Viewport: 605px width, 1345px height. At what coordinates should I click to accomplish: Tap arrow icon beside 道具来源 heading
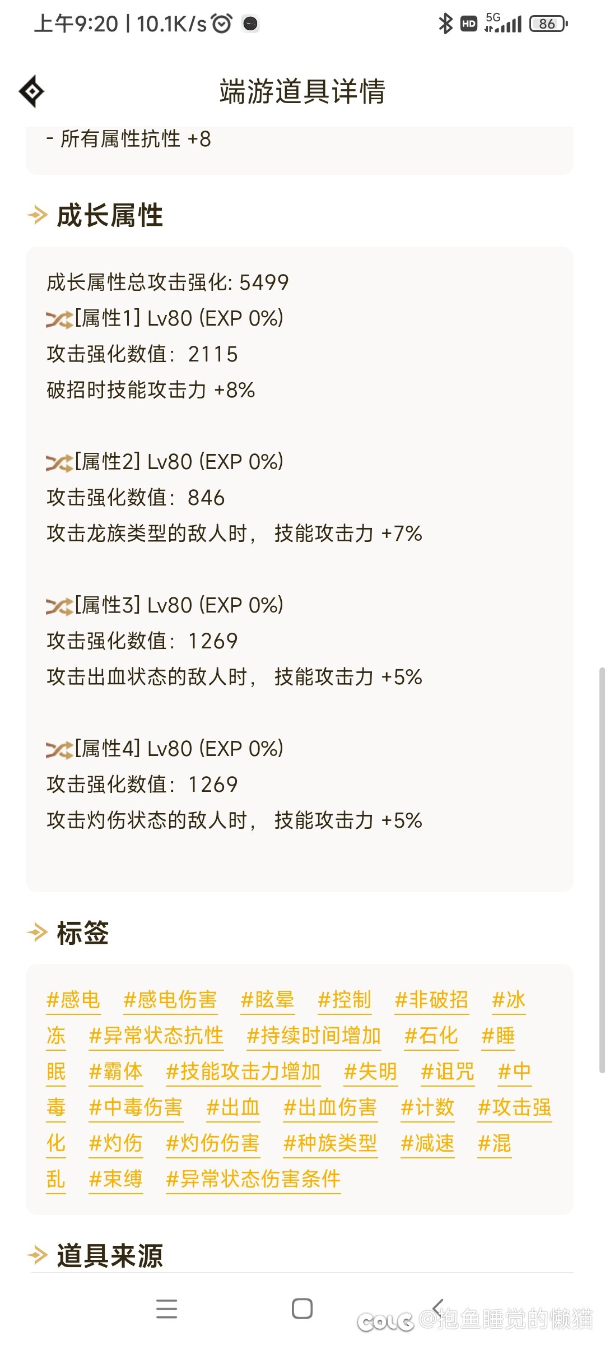coord(38,1255)
